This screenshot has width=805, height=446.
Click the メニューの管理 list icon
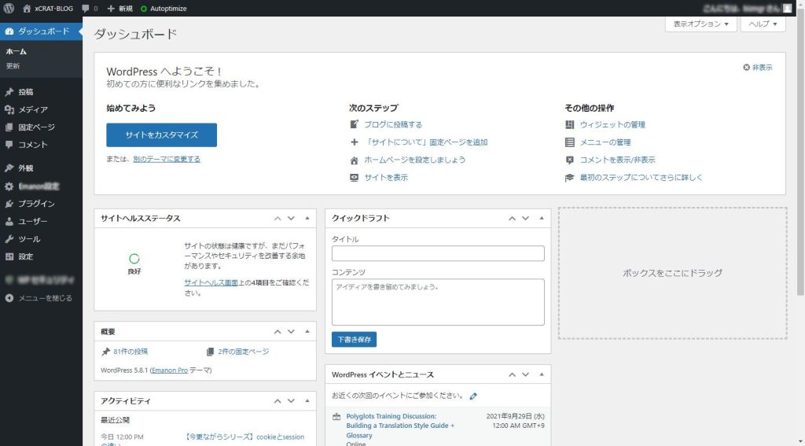569,142
